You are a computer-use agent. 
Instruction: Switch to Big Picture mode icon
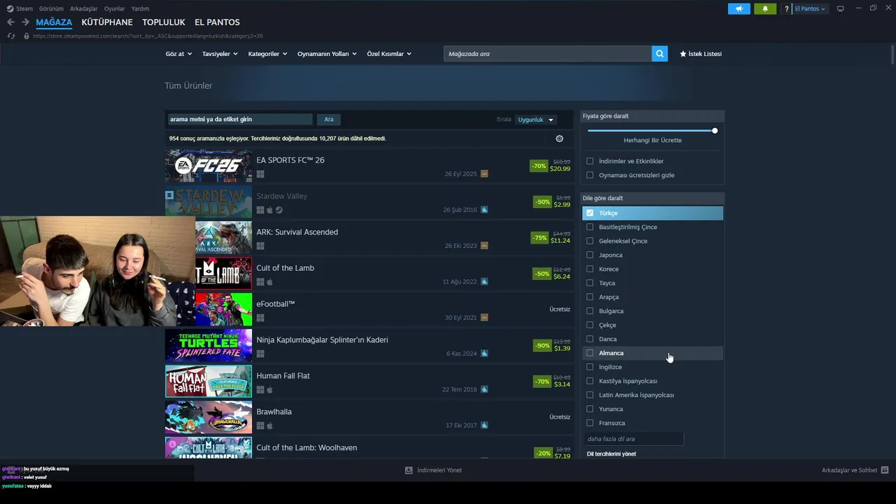point(841,8)
